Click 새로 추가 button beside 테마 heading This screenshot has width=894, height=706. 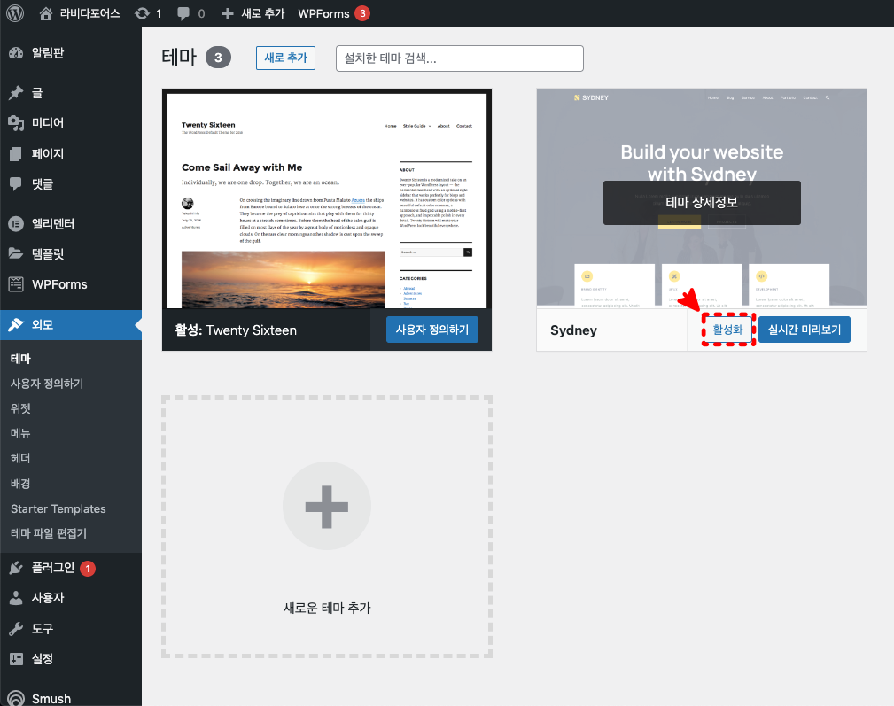285,58
